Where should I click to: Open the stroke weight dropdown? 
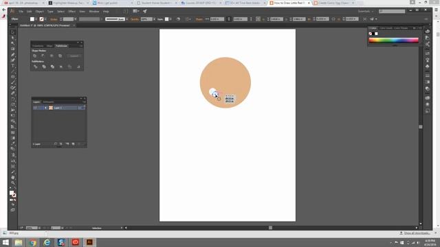75,19
